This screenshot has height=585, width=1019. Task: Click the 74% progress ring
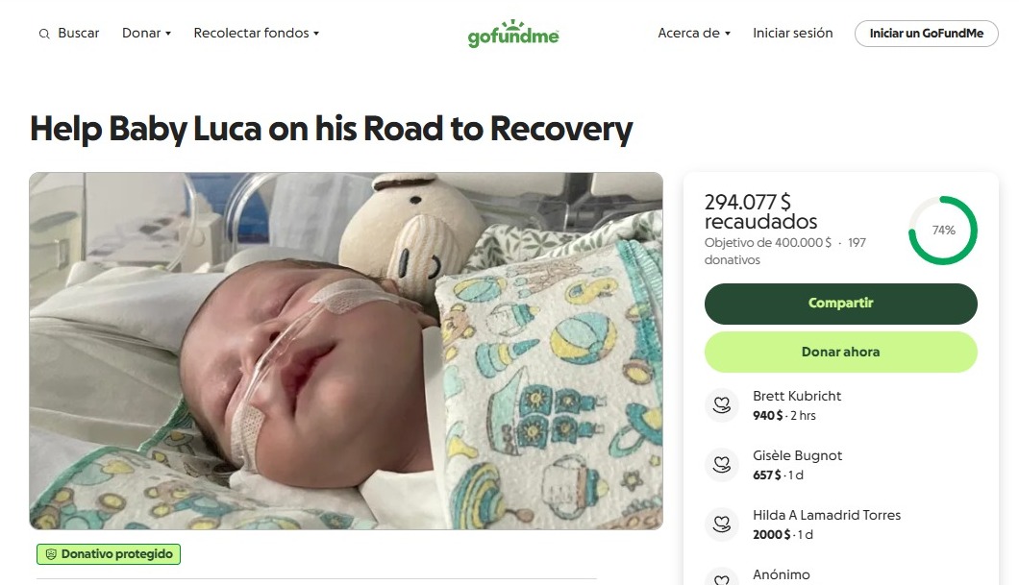(942, 231)
